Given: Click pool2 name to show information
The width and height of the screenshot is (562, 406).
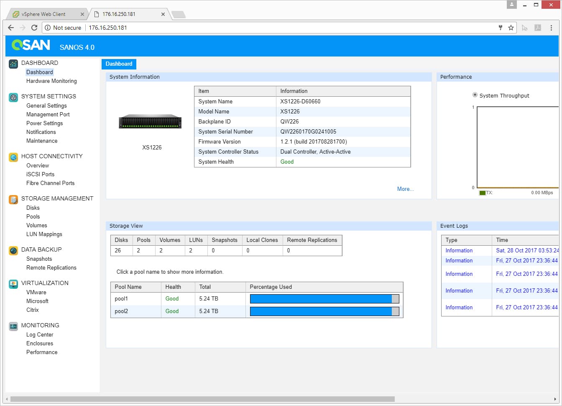Looking at the screenshot, I should [121, 311].
